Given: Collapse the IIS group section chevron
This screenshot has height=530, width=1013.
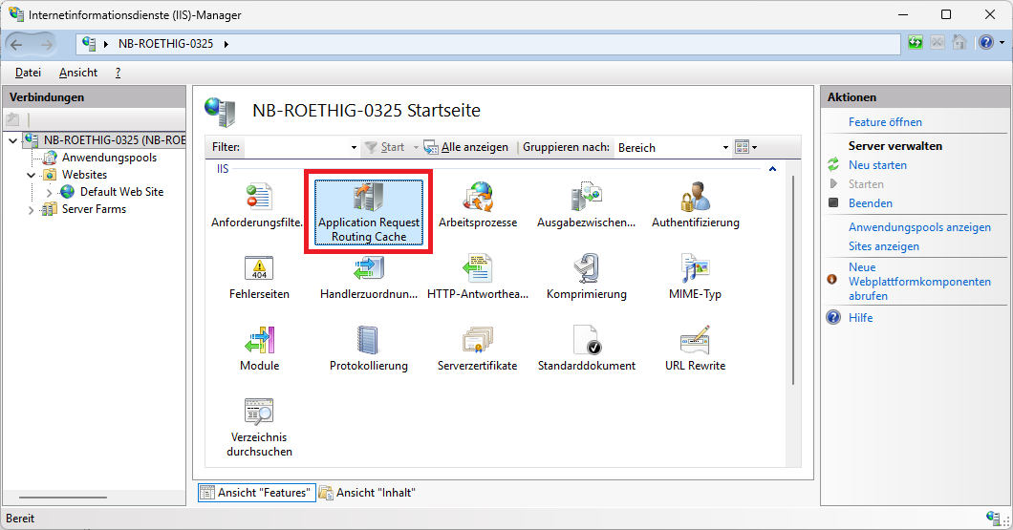Looking at the screenshot, I should (x=772, y=169).
